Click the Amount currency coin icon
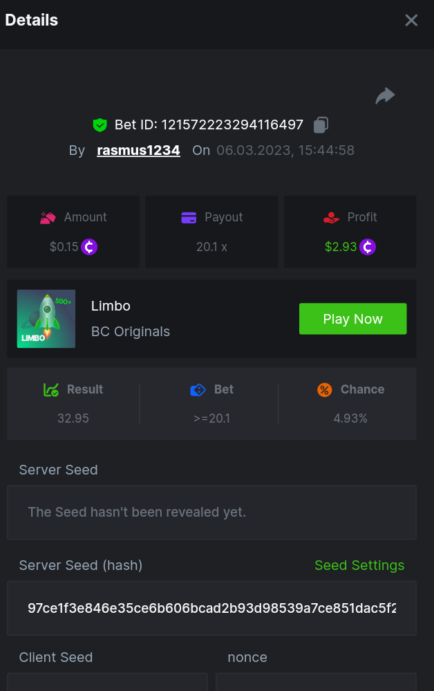The width and height of the screenshot is (434, 691). click(x=89, y=246)
